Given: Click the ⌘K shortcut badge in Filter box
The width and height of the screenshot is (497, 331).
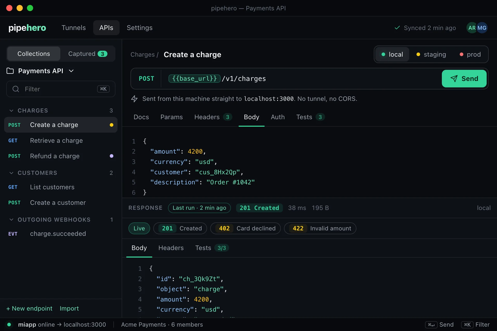Looking at the screenshot, I should [x=103, y=89].
